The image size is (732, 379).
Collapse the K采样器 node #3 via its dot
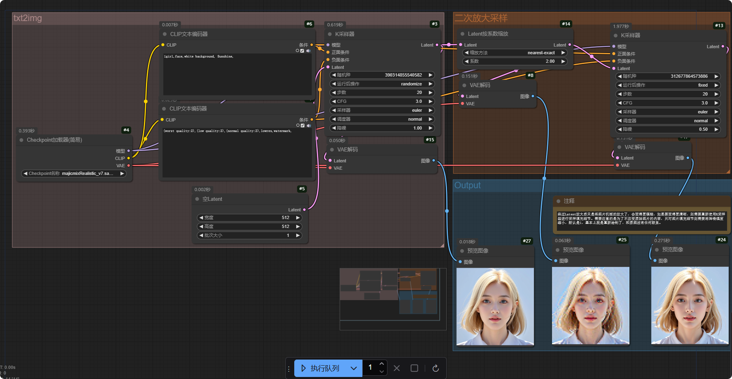tap(330, 34)
